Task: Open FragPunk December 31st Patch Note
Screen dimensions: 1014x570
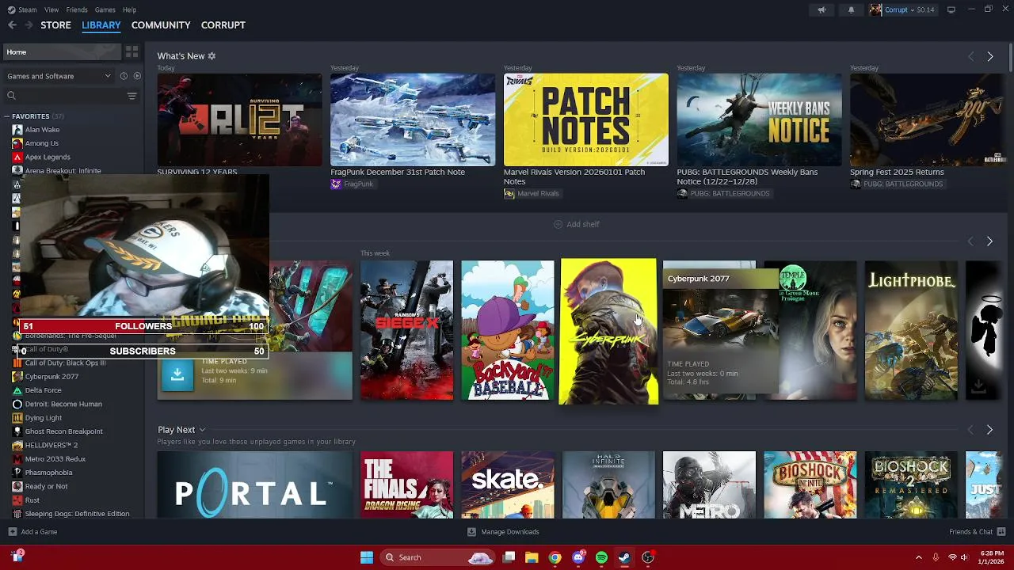Action: tap(413, 120)
